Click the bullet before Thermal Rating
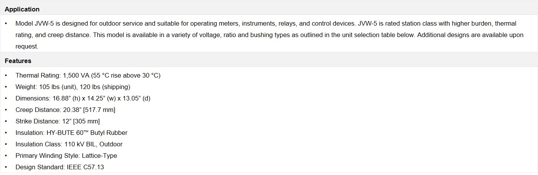 click(6, 76)
